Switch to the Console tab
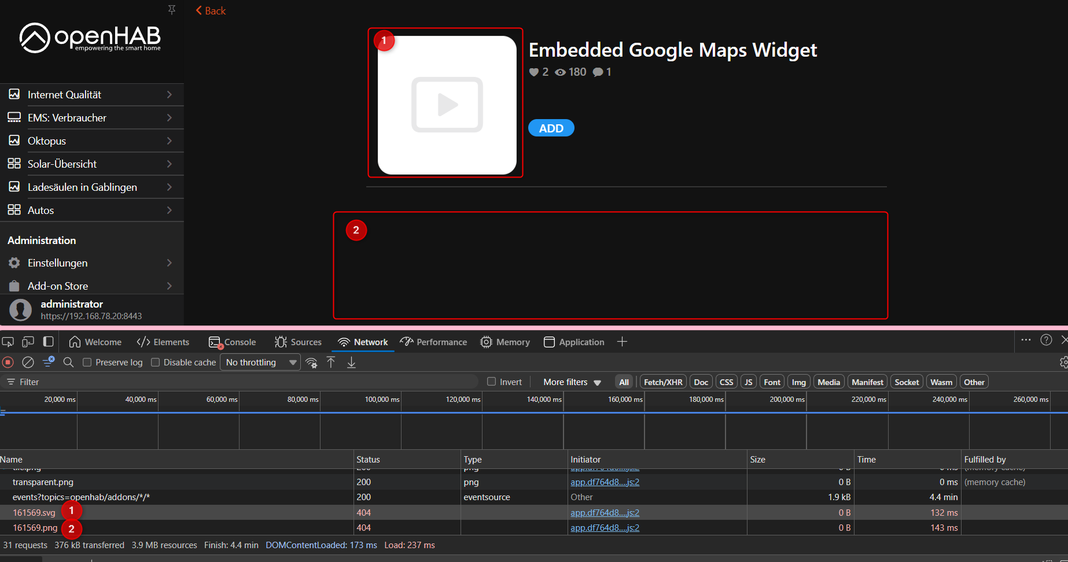The height and width of the screenshot is (562, 1068). 233,342
